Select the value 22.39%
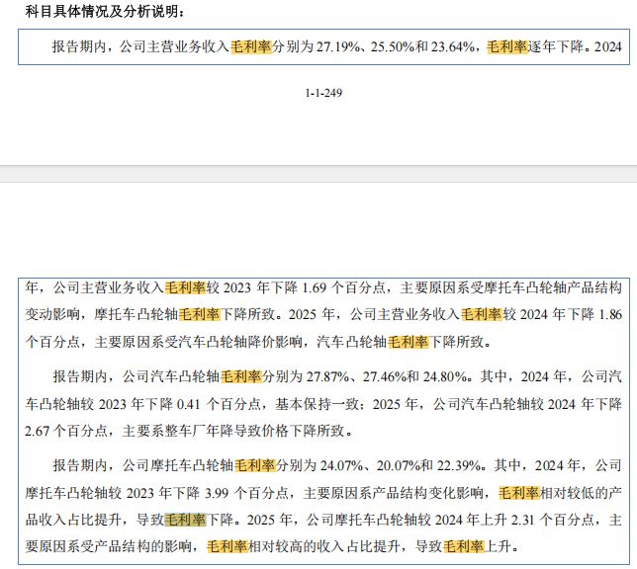This screenshot has width=637, height=569. pos(458,465)
